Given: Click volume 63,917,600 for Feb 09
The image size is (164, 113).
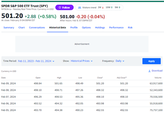Looking at the screenshot, I should (156, 83).
